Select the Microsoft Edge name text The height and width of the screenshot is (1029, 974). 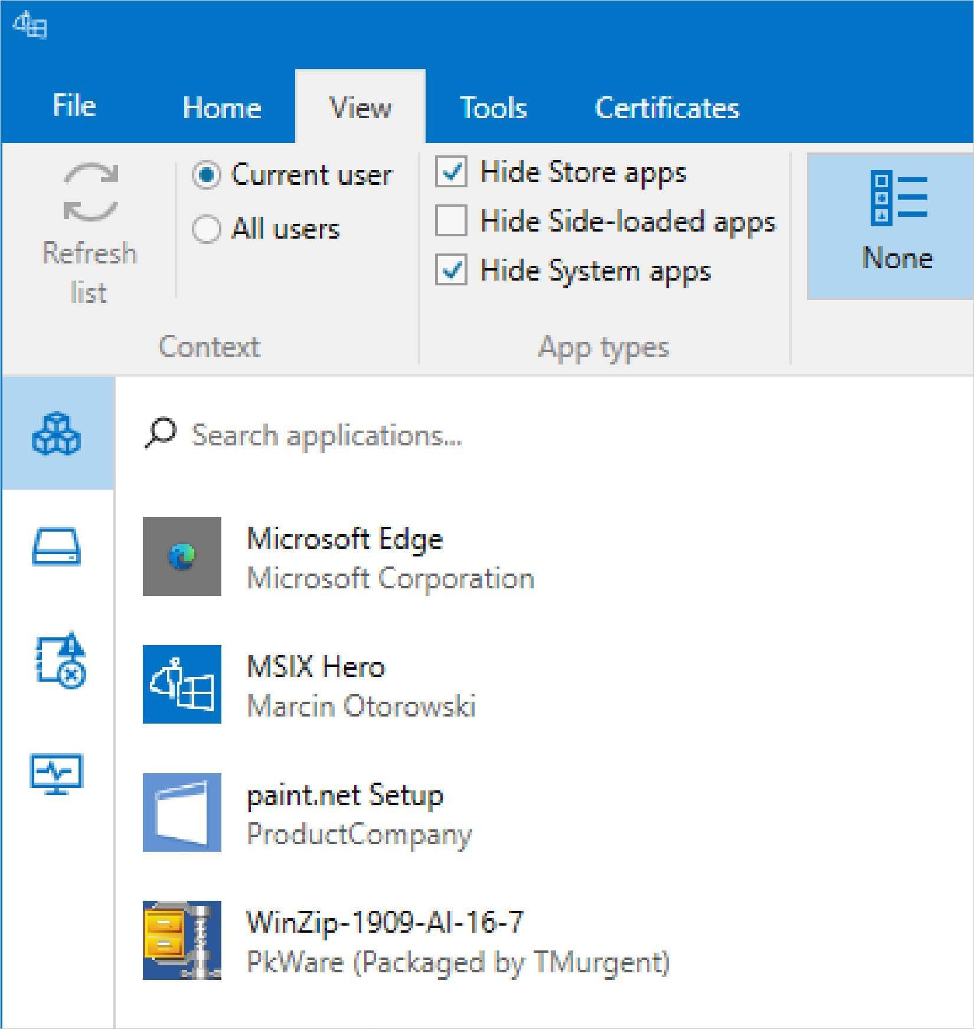[345, 539]
